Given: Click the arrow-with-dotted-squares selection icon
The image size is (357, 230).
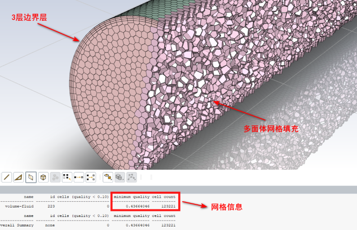Looking at the screenshot, I should point(90,177).
